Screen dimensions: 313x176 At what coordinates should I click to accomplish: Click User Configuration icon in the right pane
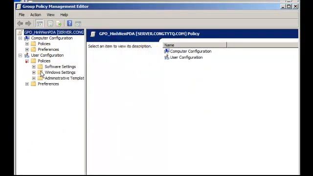[167, 57]
